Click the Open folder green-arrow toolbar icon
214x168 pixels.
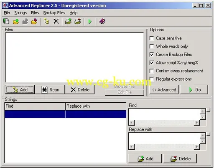pos(16,22)
